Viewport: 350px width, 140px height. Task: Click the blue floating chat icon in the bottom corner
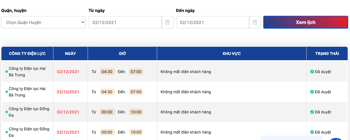tap(337, 139)
